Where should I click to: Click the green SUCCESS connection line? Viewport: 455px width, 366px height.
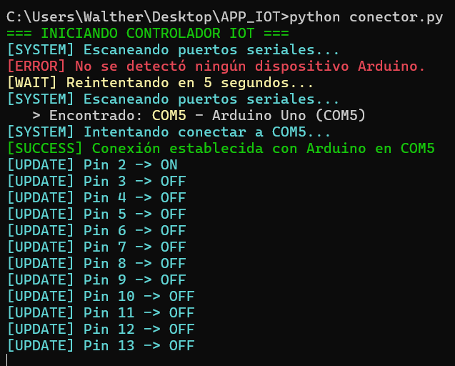tap(221, 149)
